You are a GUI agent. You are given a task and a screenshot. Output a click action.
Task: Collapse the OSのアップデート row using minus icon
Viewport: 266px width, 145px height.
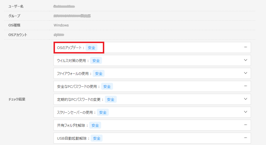246,47
